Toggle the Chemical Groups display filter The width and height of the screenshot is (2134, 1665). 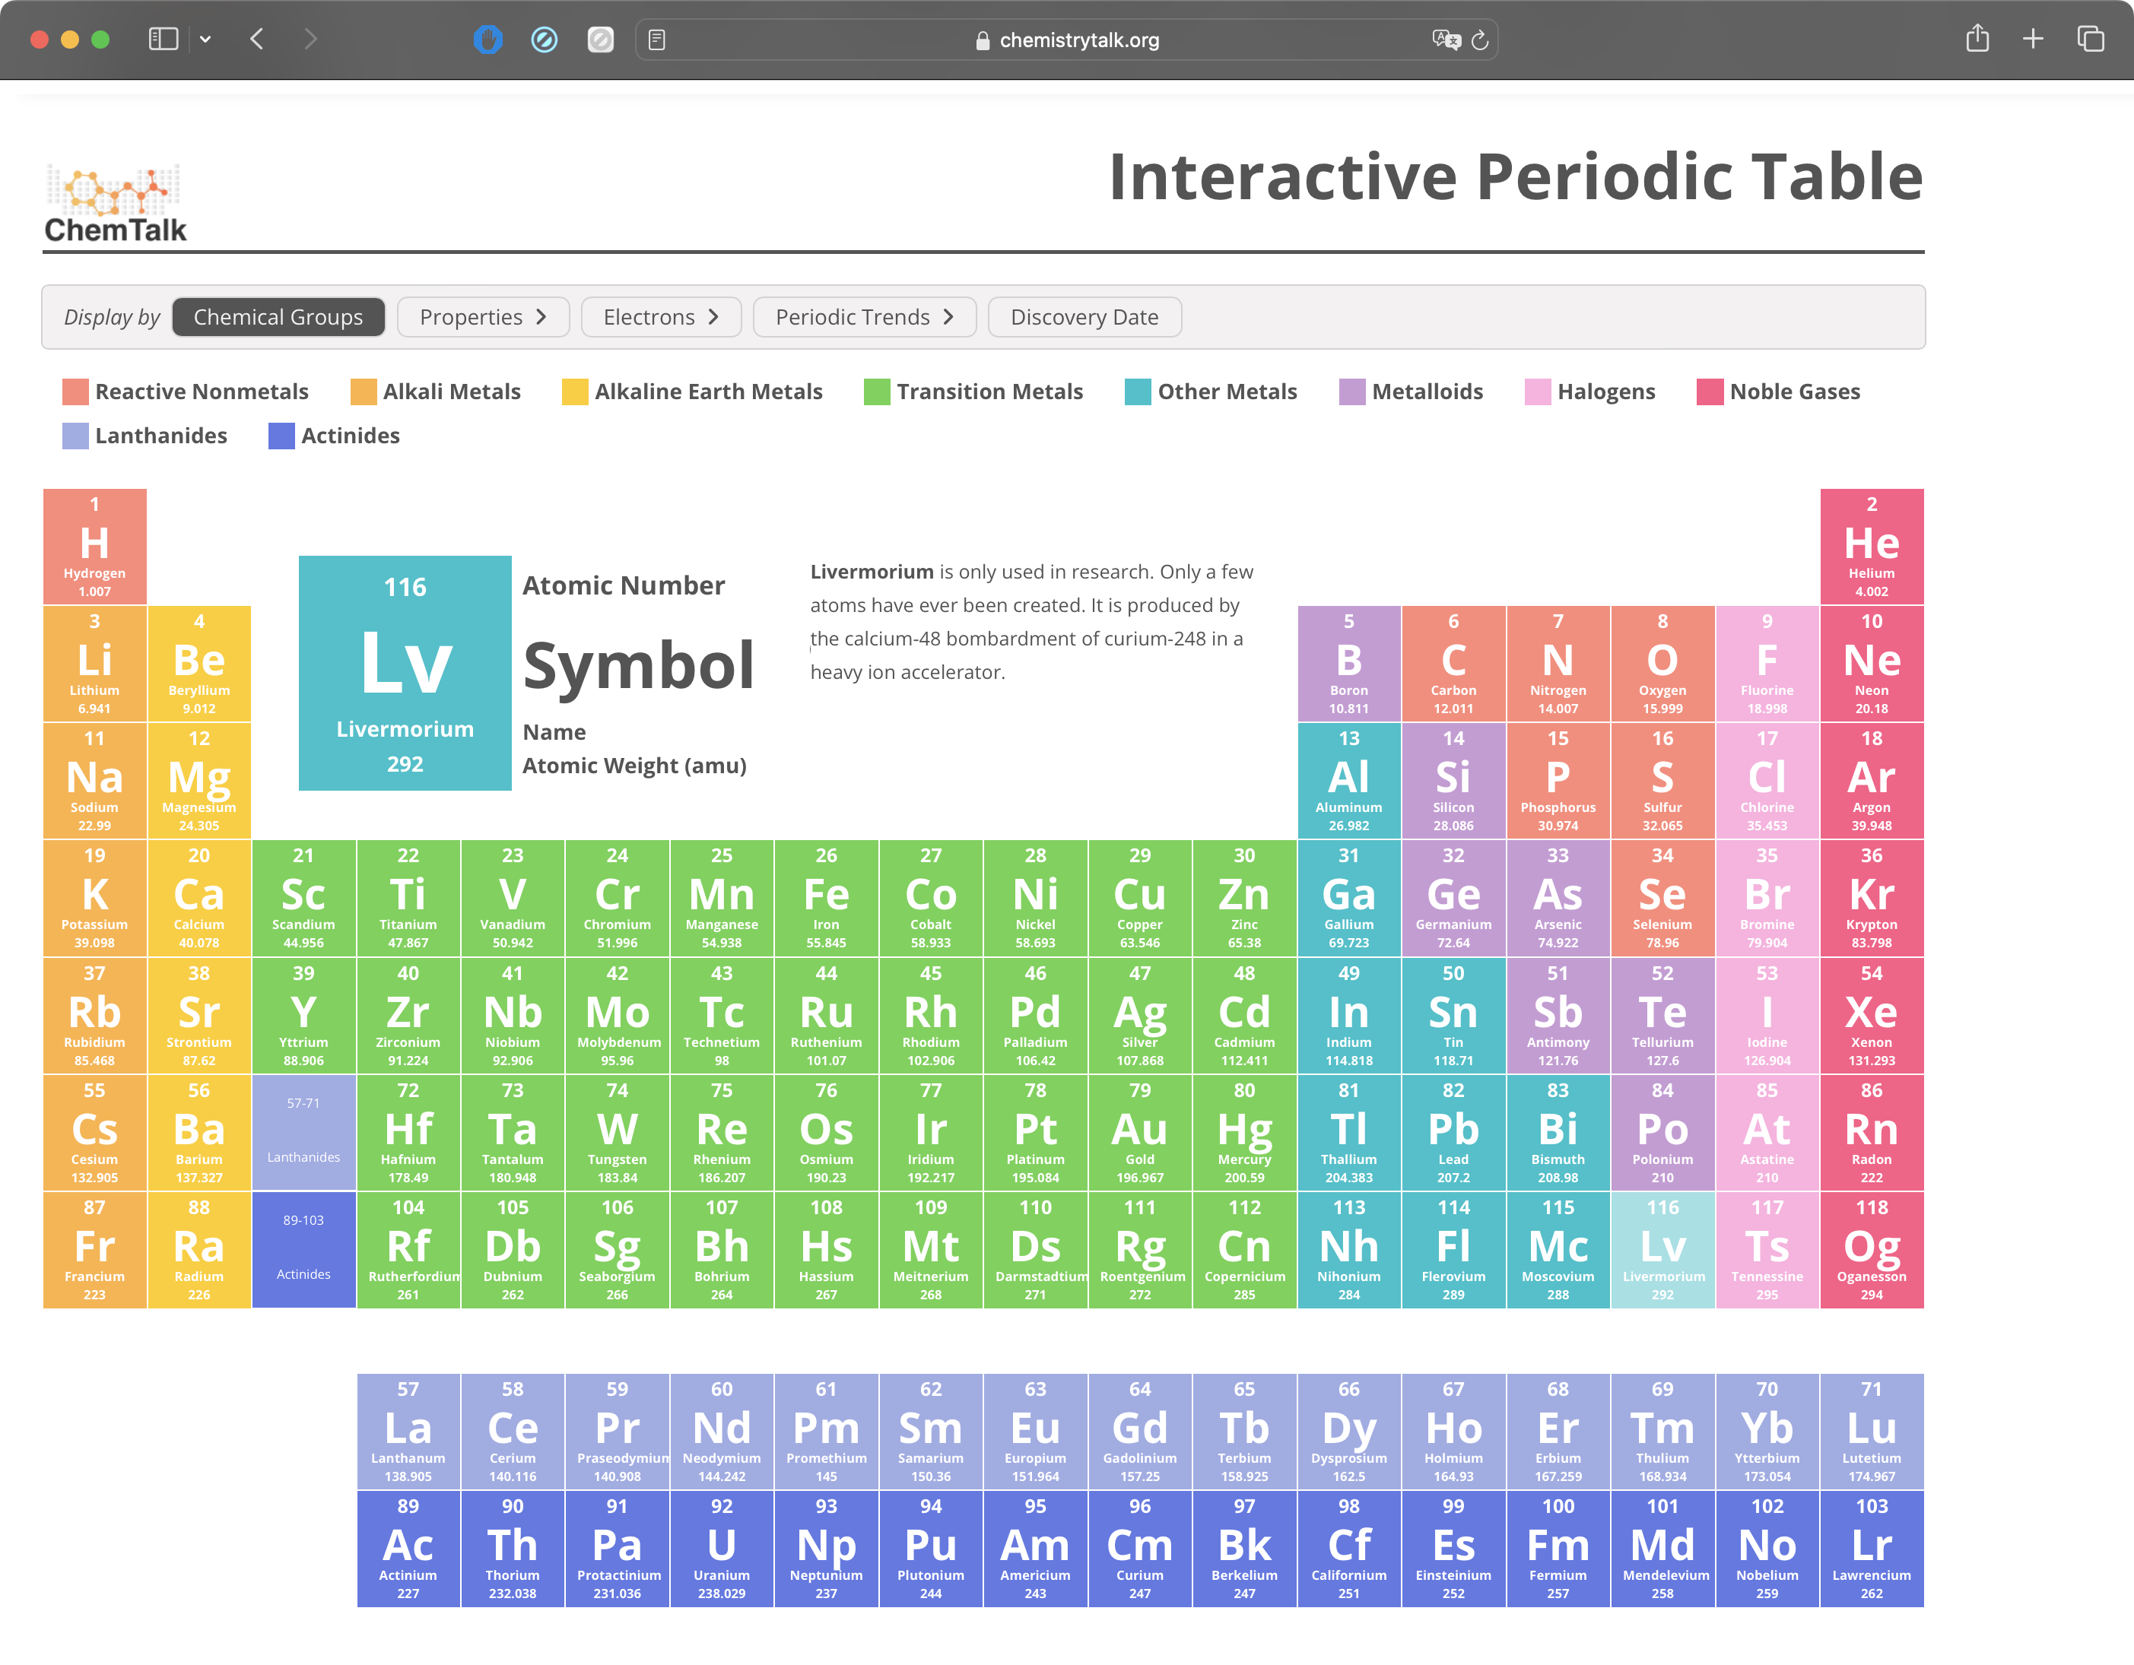coord(281,317)
